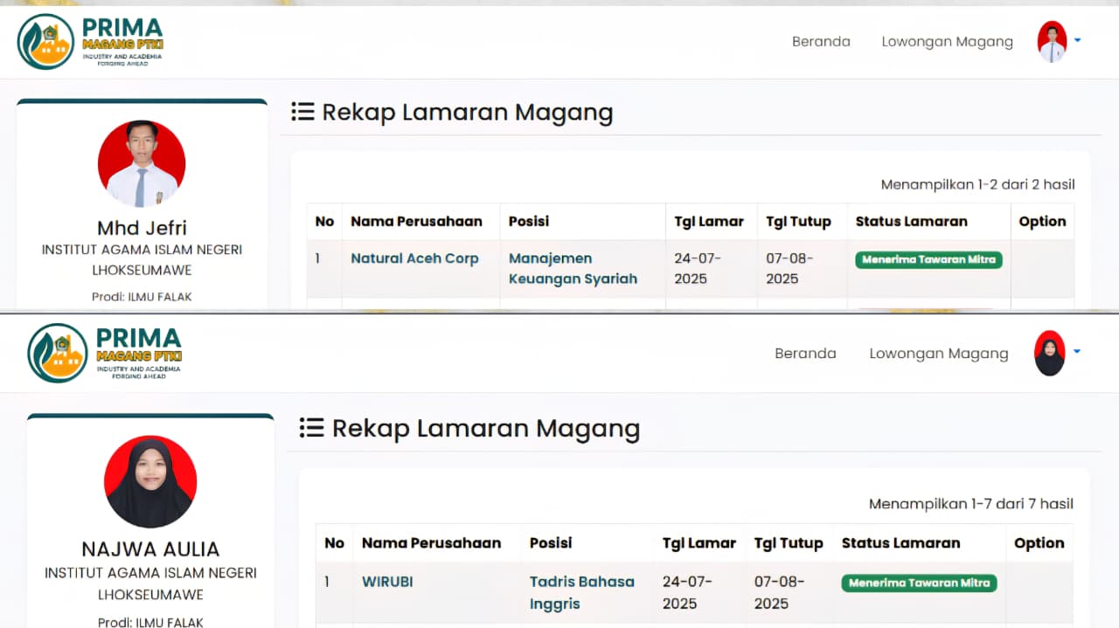Open Lowongan Magang in Mhd Jefri's navbar

(x=947, y=41)
